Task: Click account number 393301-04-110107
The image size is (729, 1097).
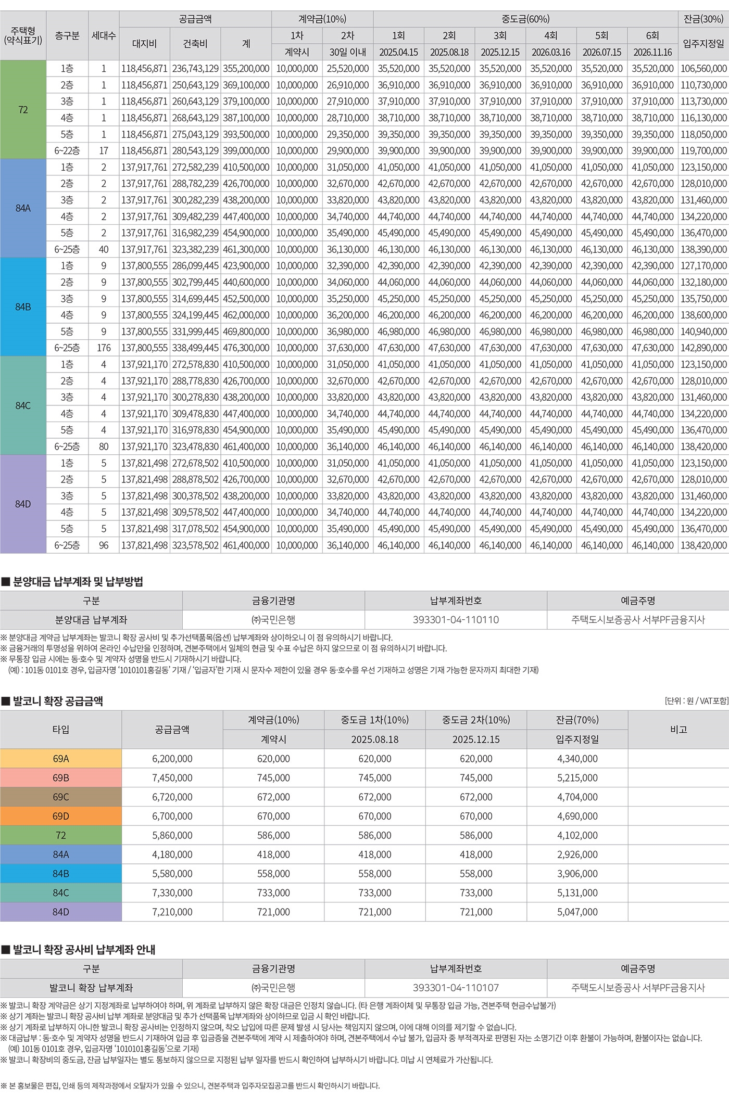Action: tap(456, 987)
